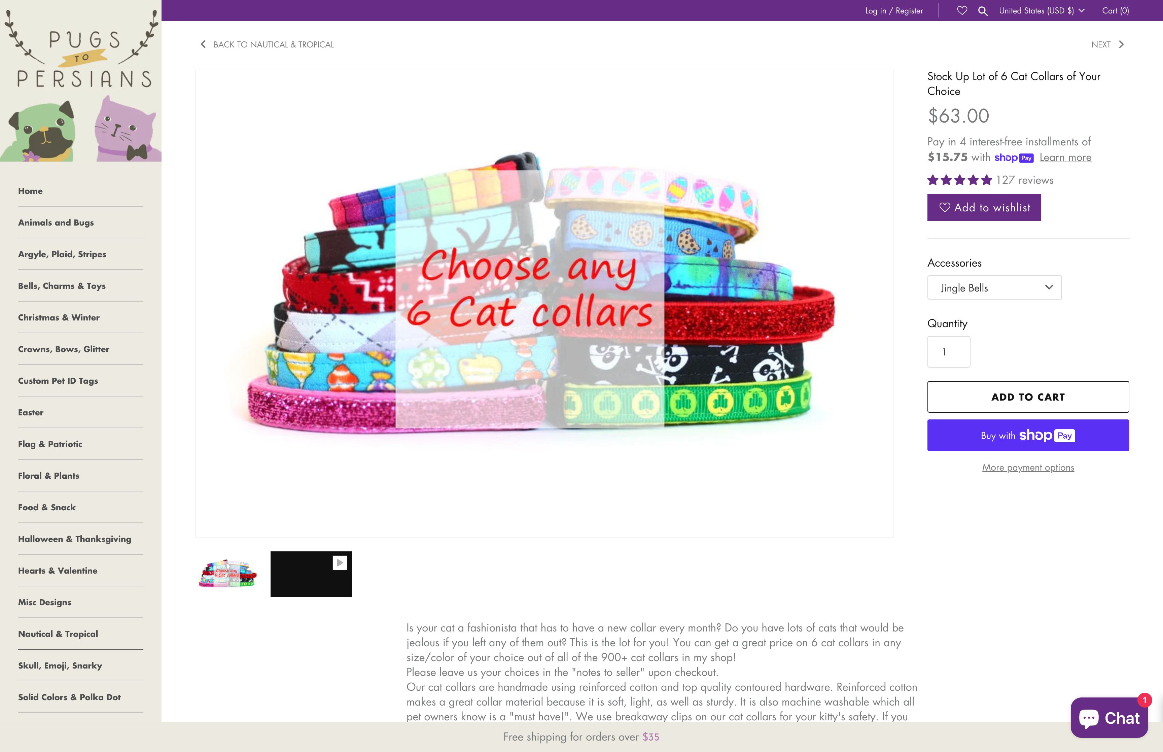Expand the Accessories Jingle Bells dropdown

click(x=994, y=287)
